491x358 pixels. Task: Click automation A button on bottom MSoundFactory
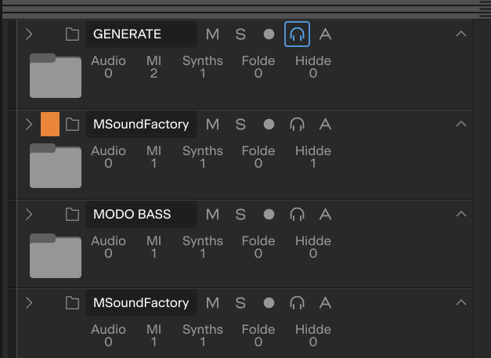325,303
